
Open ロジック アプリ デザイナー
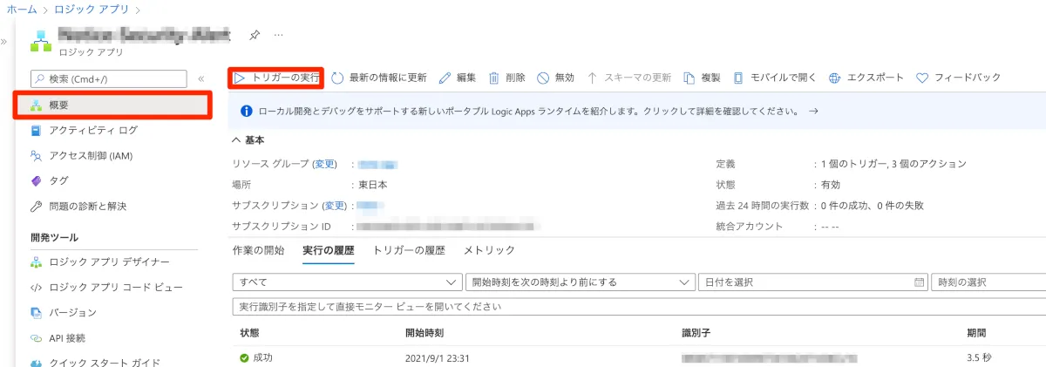(x=110, y=262)
